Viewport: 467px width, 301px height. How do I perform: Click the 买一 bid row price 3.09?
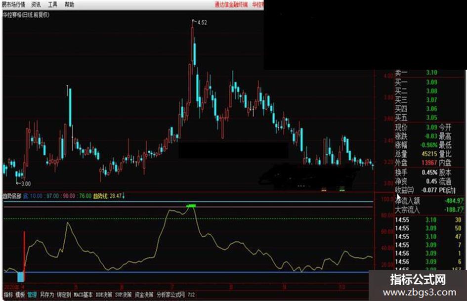tap(431, 82)
